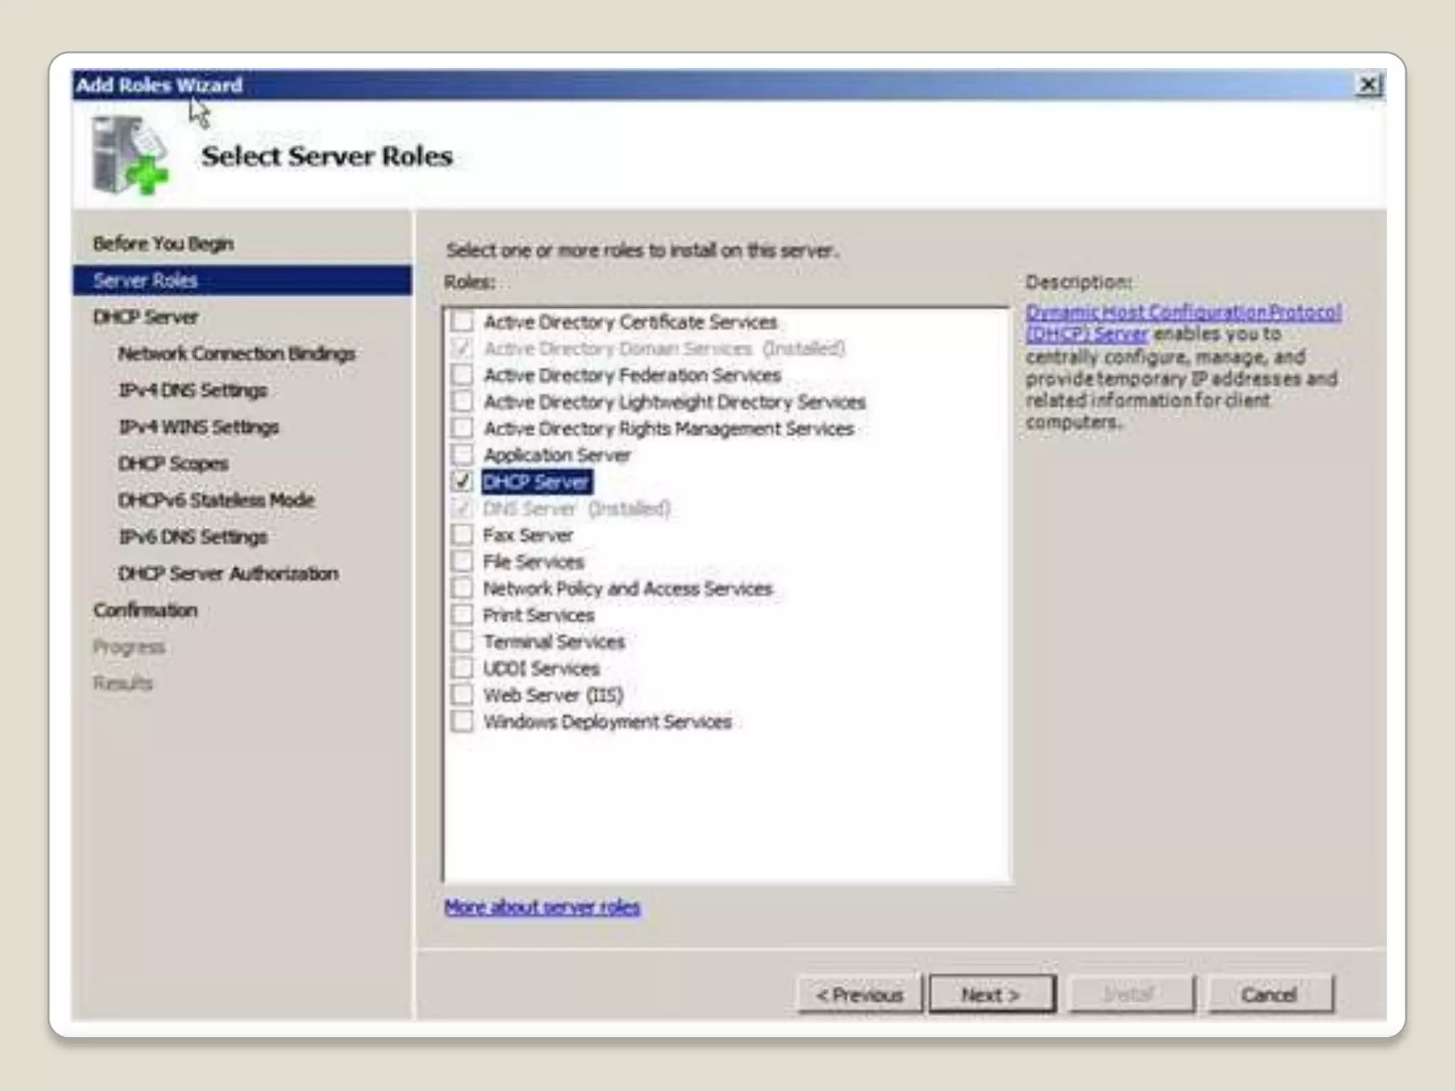Click the server roles wizard icon
Screen dimensions: 1455x1091
coord(130,156)
